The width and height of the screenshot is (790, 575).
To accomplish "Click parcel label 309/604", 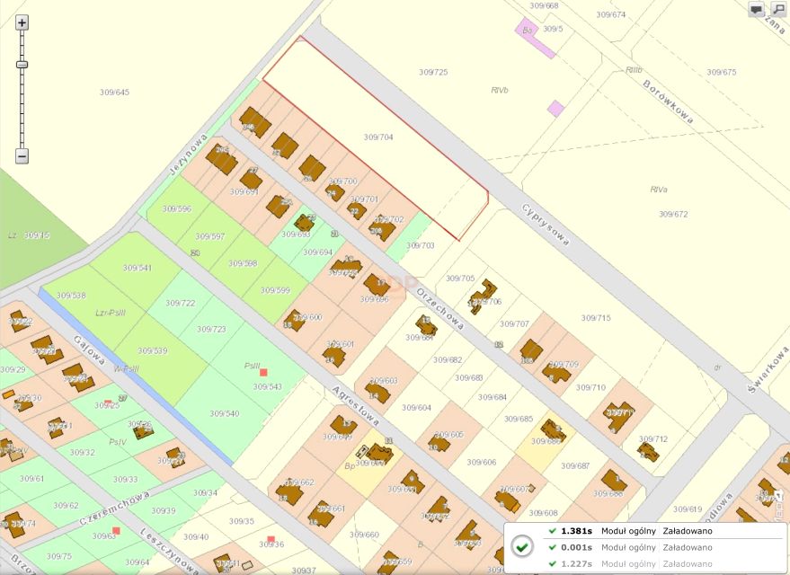I will click(417, 407).
